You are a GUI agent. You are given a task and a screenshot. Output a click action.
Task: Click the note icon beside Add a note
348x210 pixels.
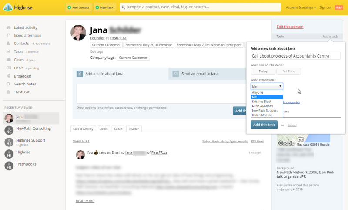[80, 74]
